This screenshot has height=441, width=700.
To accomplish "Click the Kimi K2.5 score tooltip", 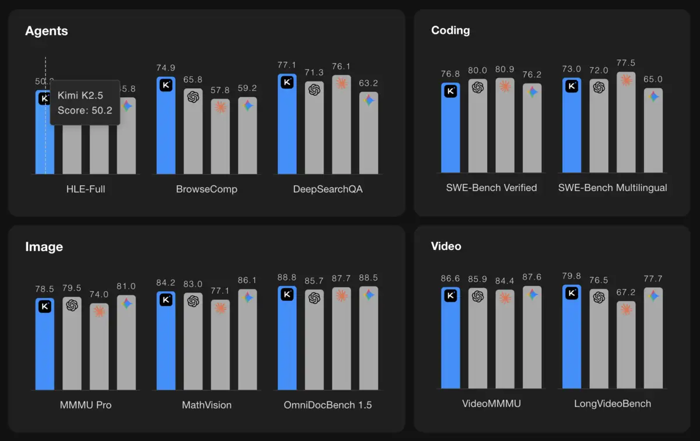I will click(x=85, y=103).
